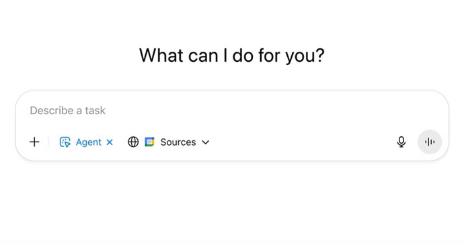This screenshot has width=464, height=245.
Task: Open the Sources menu by its label
Action: [x=178, y=142]
